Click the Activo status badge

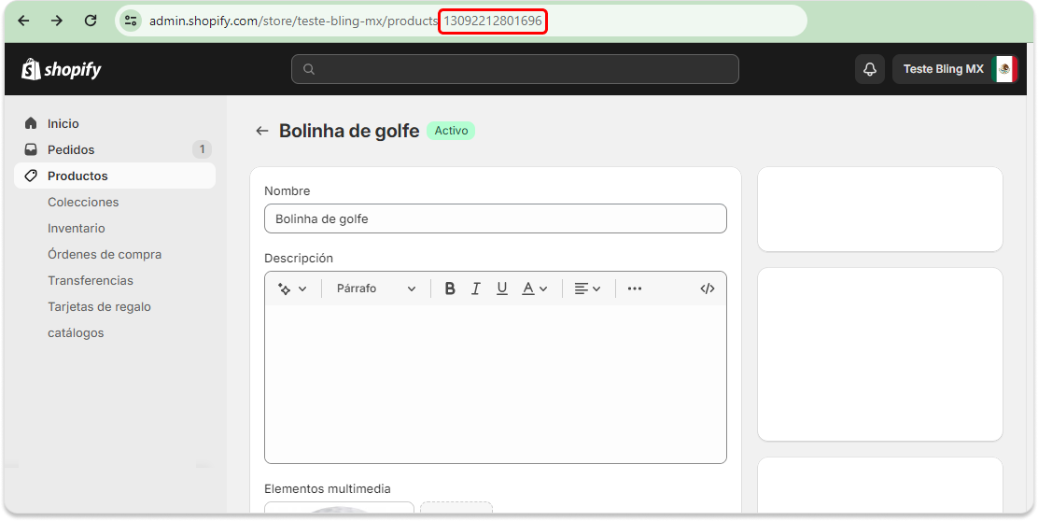(451, 131)
